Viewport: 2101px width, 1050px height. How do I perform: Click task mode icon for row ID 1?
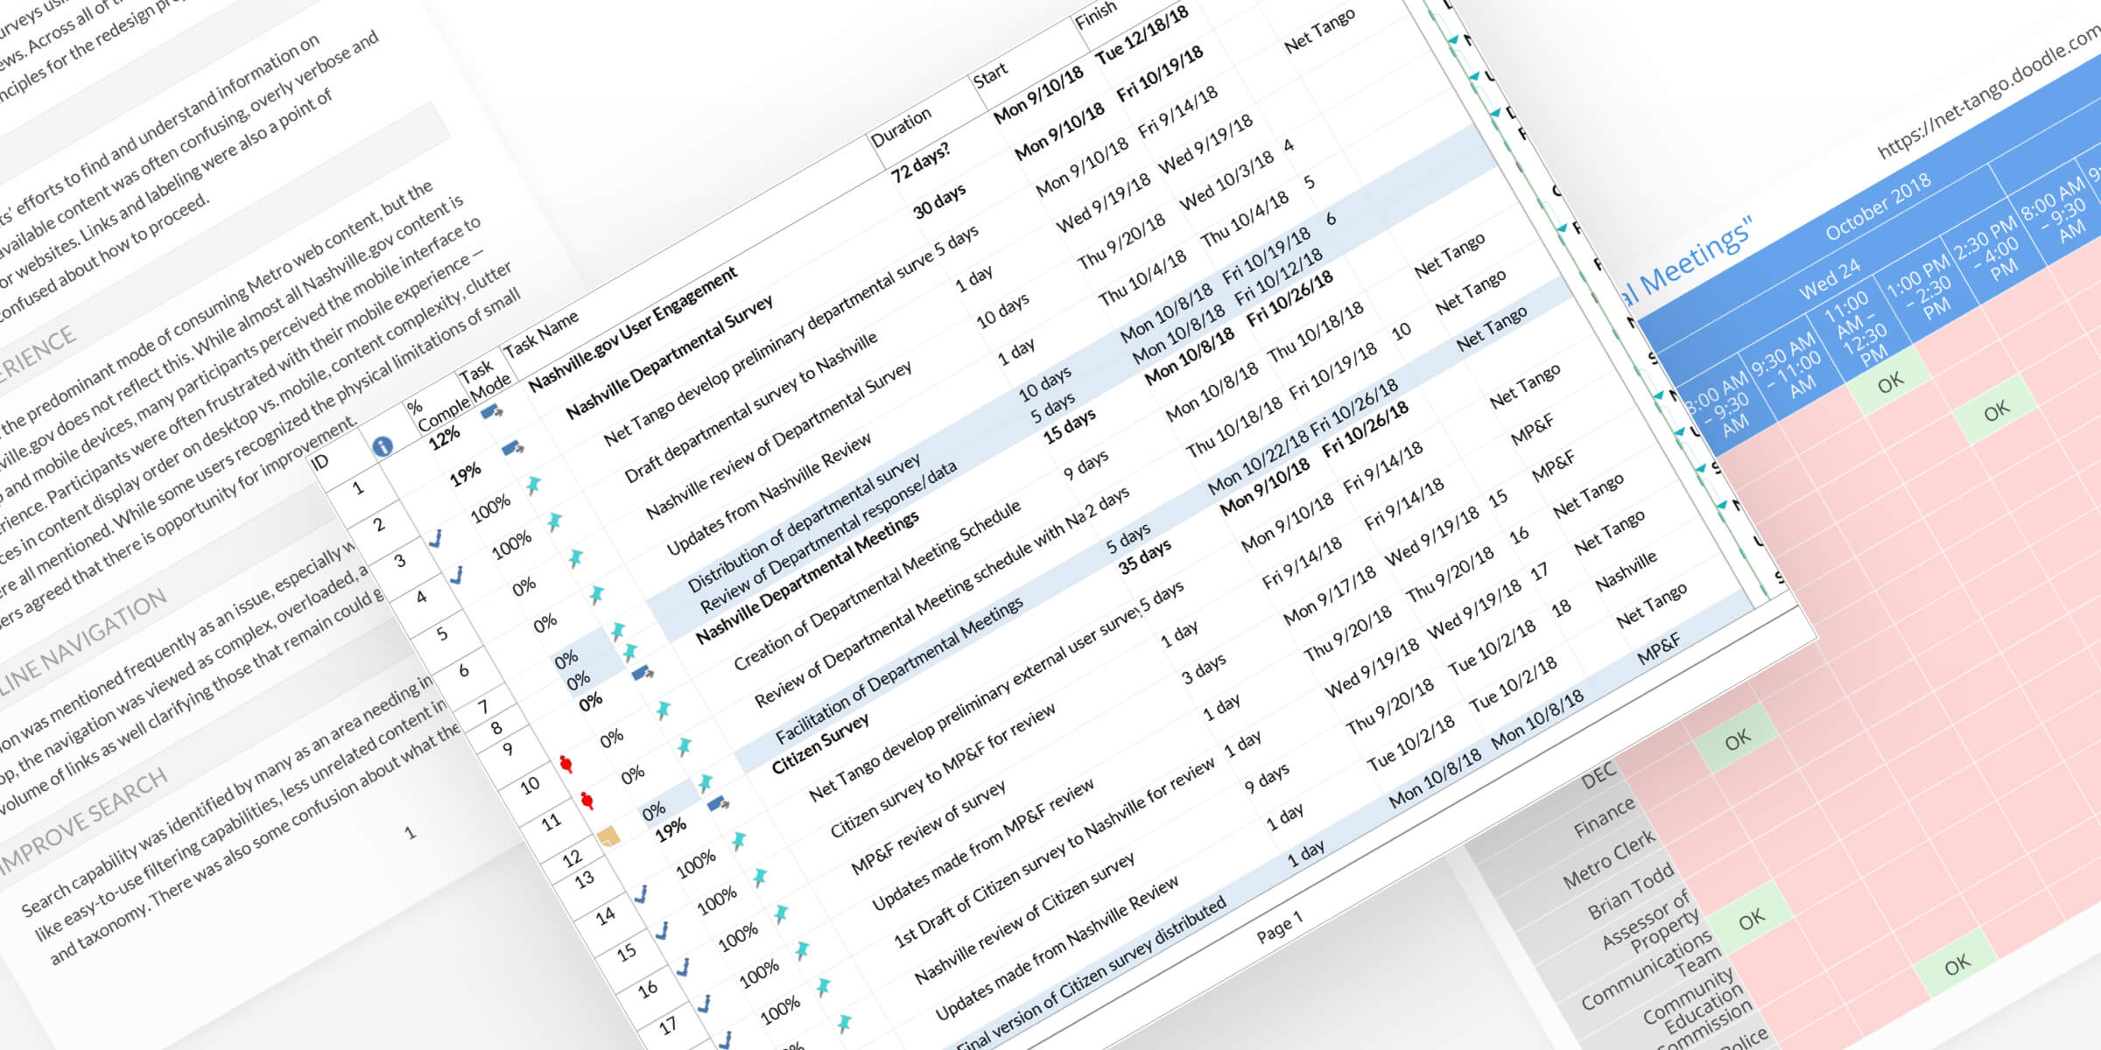491,411
